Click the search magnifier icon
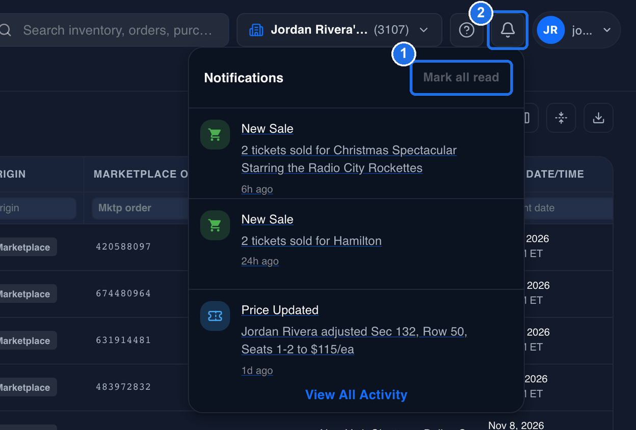The width and height of the screenshot is (636, 430). (x=5, y=30)
